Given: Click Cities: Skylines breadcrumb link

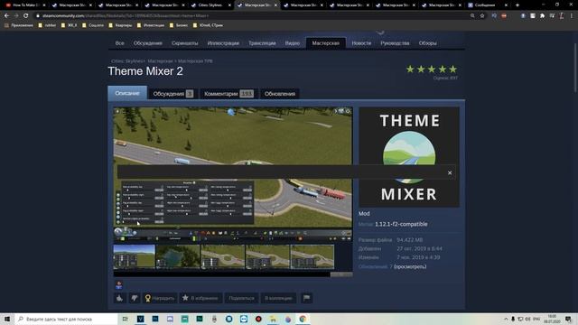Looking at the screenshot, I should pos(127,61).
